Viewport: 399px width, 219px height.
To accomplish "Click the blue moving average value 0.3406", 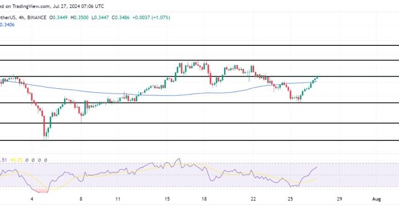I will (x=7, y=25).
